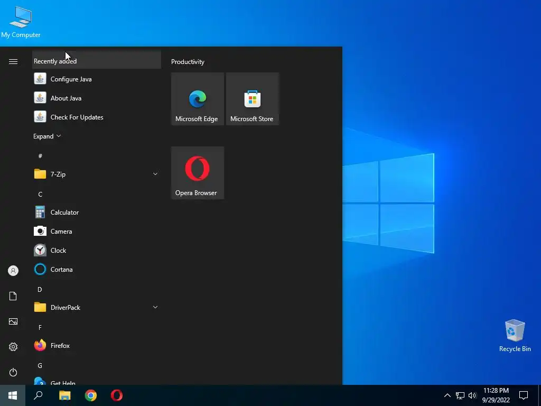The image size is (541, 406).
Task: Expand the 7-Zip folder chevron
Action: tap(155, 174)
